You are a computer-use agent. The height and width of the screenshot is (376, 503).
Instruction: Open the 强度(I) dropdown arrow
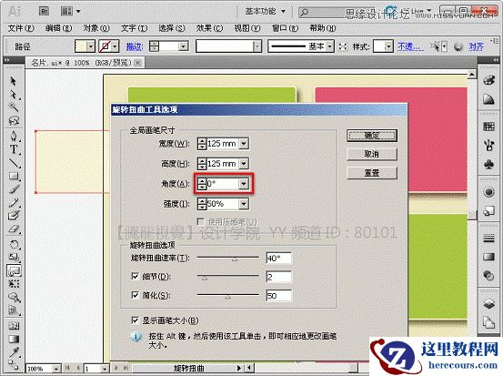coord(244,204)
